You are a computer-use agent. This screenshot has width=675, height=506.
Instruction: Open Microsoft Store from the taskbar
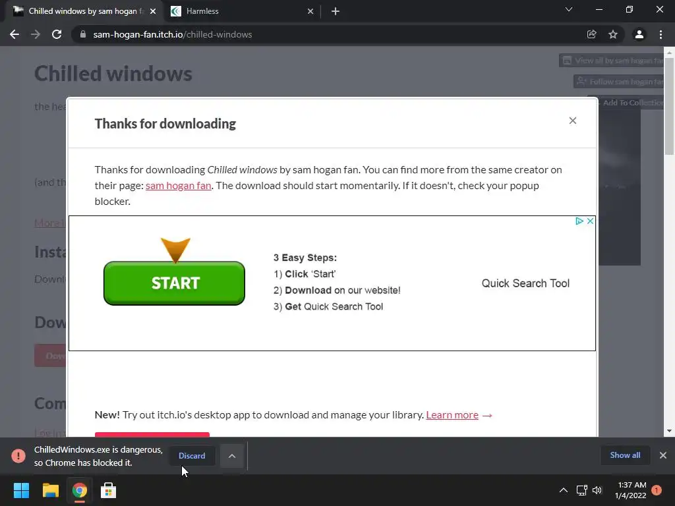tap(108, 490)
